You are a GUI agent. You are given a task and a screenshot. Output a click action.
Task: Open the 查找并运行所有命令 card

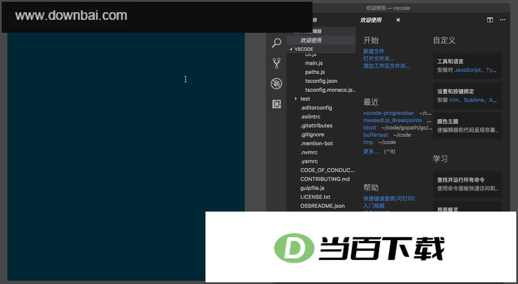[467, 185]
